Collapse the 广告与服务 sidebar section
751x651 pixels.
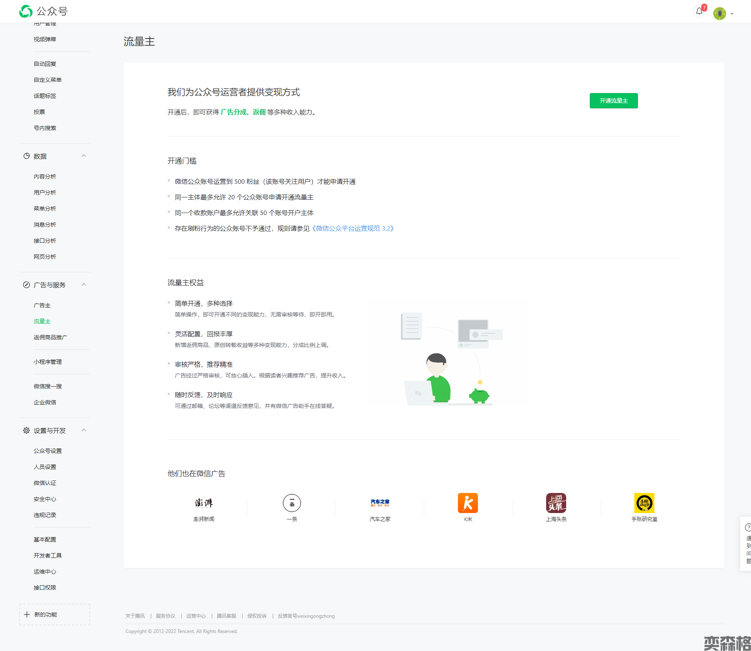(x=84, y=285)
